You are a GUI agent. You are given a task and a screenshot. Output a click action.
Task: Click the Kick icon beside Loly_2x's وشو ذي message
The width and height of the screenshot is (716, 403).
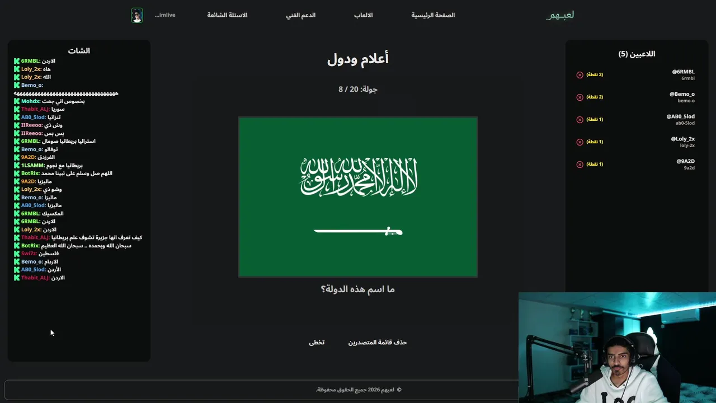[x=17, y=190]
